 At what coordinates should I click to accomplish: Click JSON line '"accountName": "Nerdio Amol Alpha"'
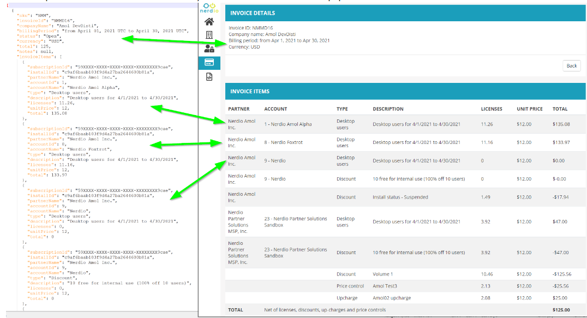pyautogui.click(x=73, y=87)
